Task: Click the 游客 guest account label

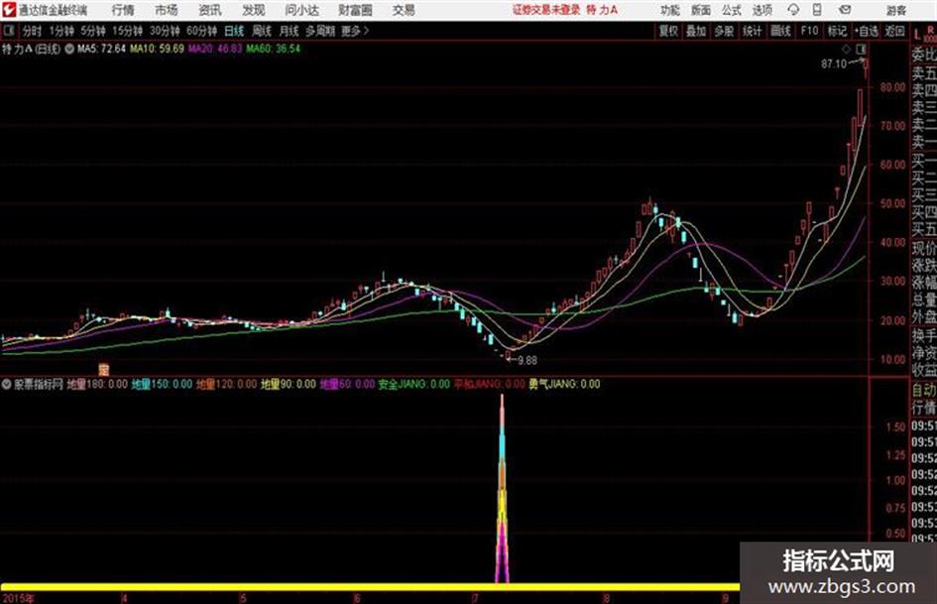Action: [x=895, y=10]
